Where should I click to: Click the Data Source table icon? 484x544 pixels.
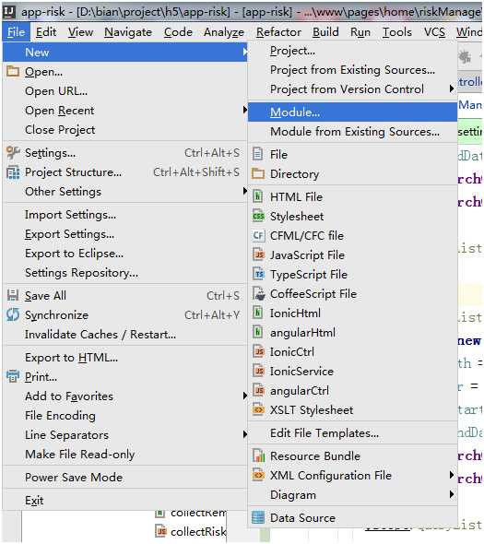click(x=258, y=517)
